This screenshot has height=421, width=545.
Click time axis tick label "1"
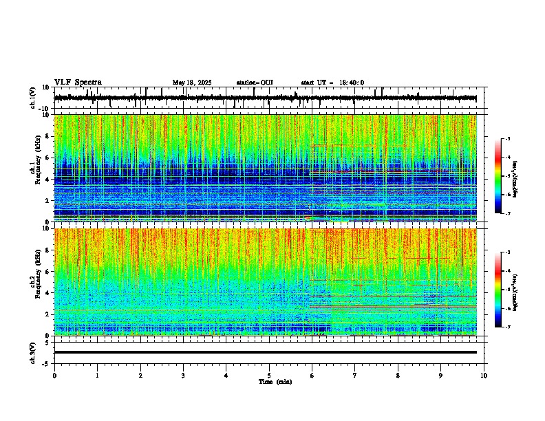(x=97, y=376)
